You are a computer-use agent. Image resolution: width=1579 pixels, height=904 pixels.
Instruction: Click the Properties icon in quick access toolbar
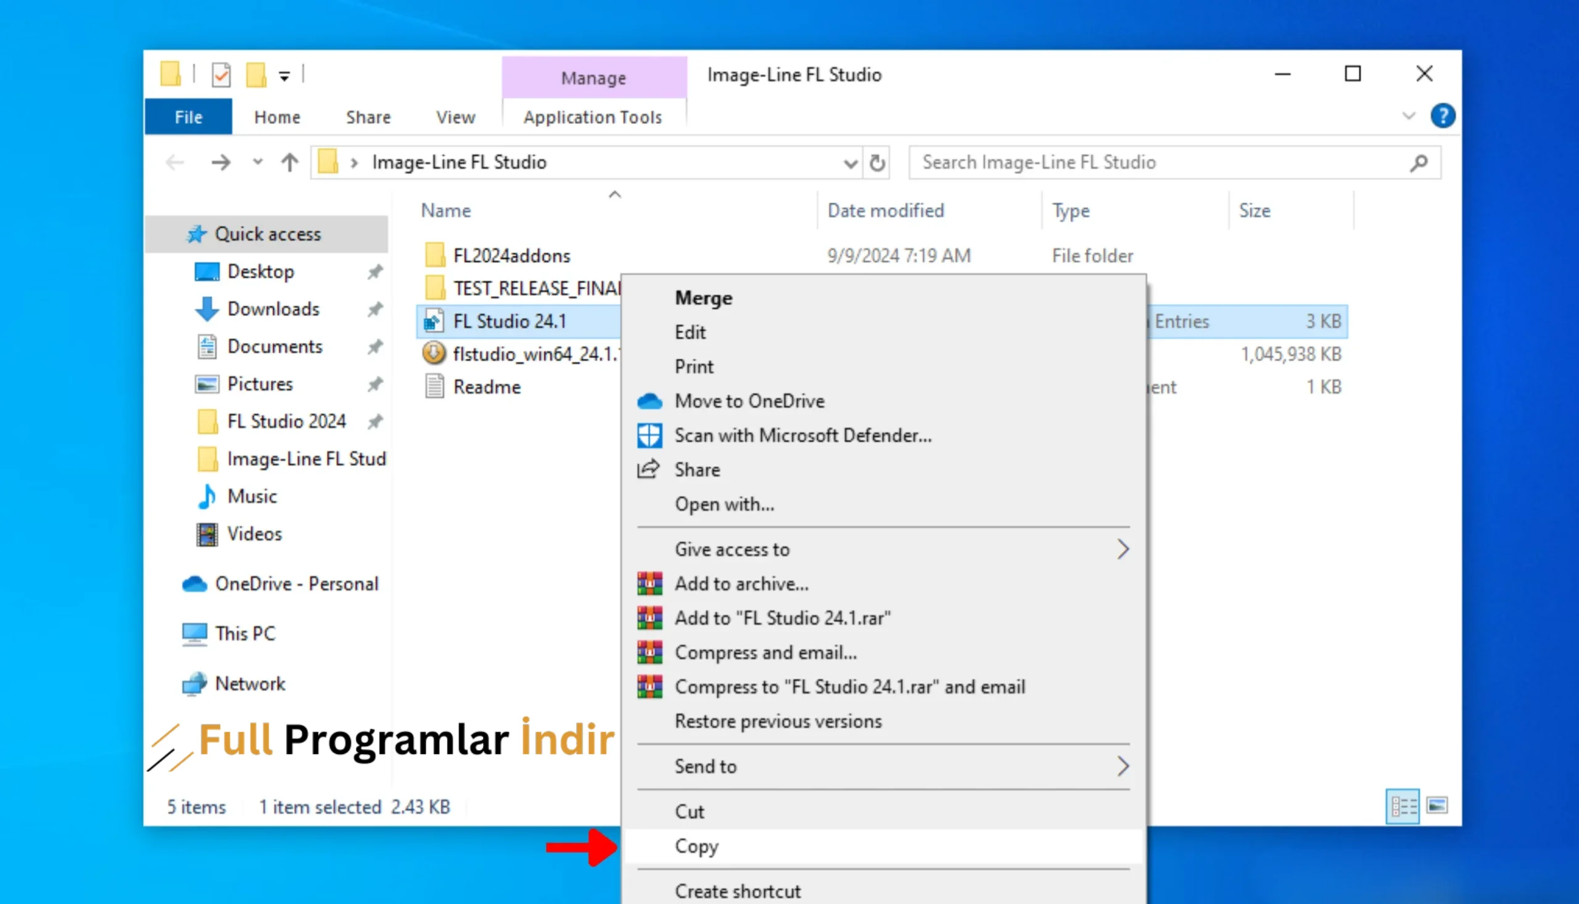[x=221, y=75]
